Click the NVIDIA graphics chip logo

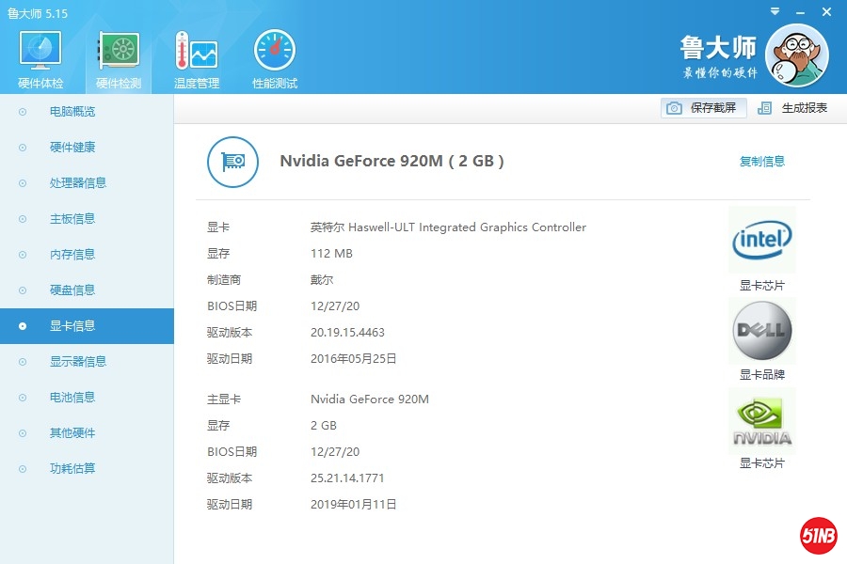click(761, 421)
